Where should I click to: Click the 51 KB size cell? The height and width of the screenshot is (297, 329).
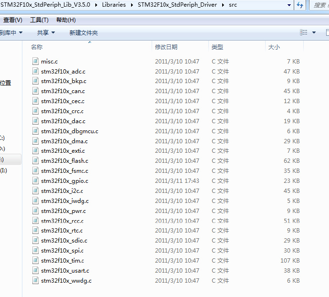[292, 221]
